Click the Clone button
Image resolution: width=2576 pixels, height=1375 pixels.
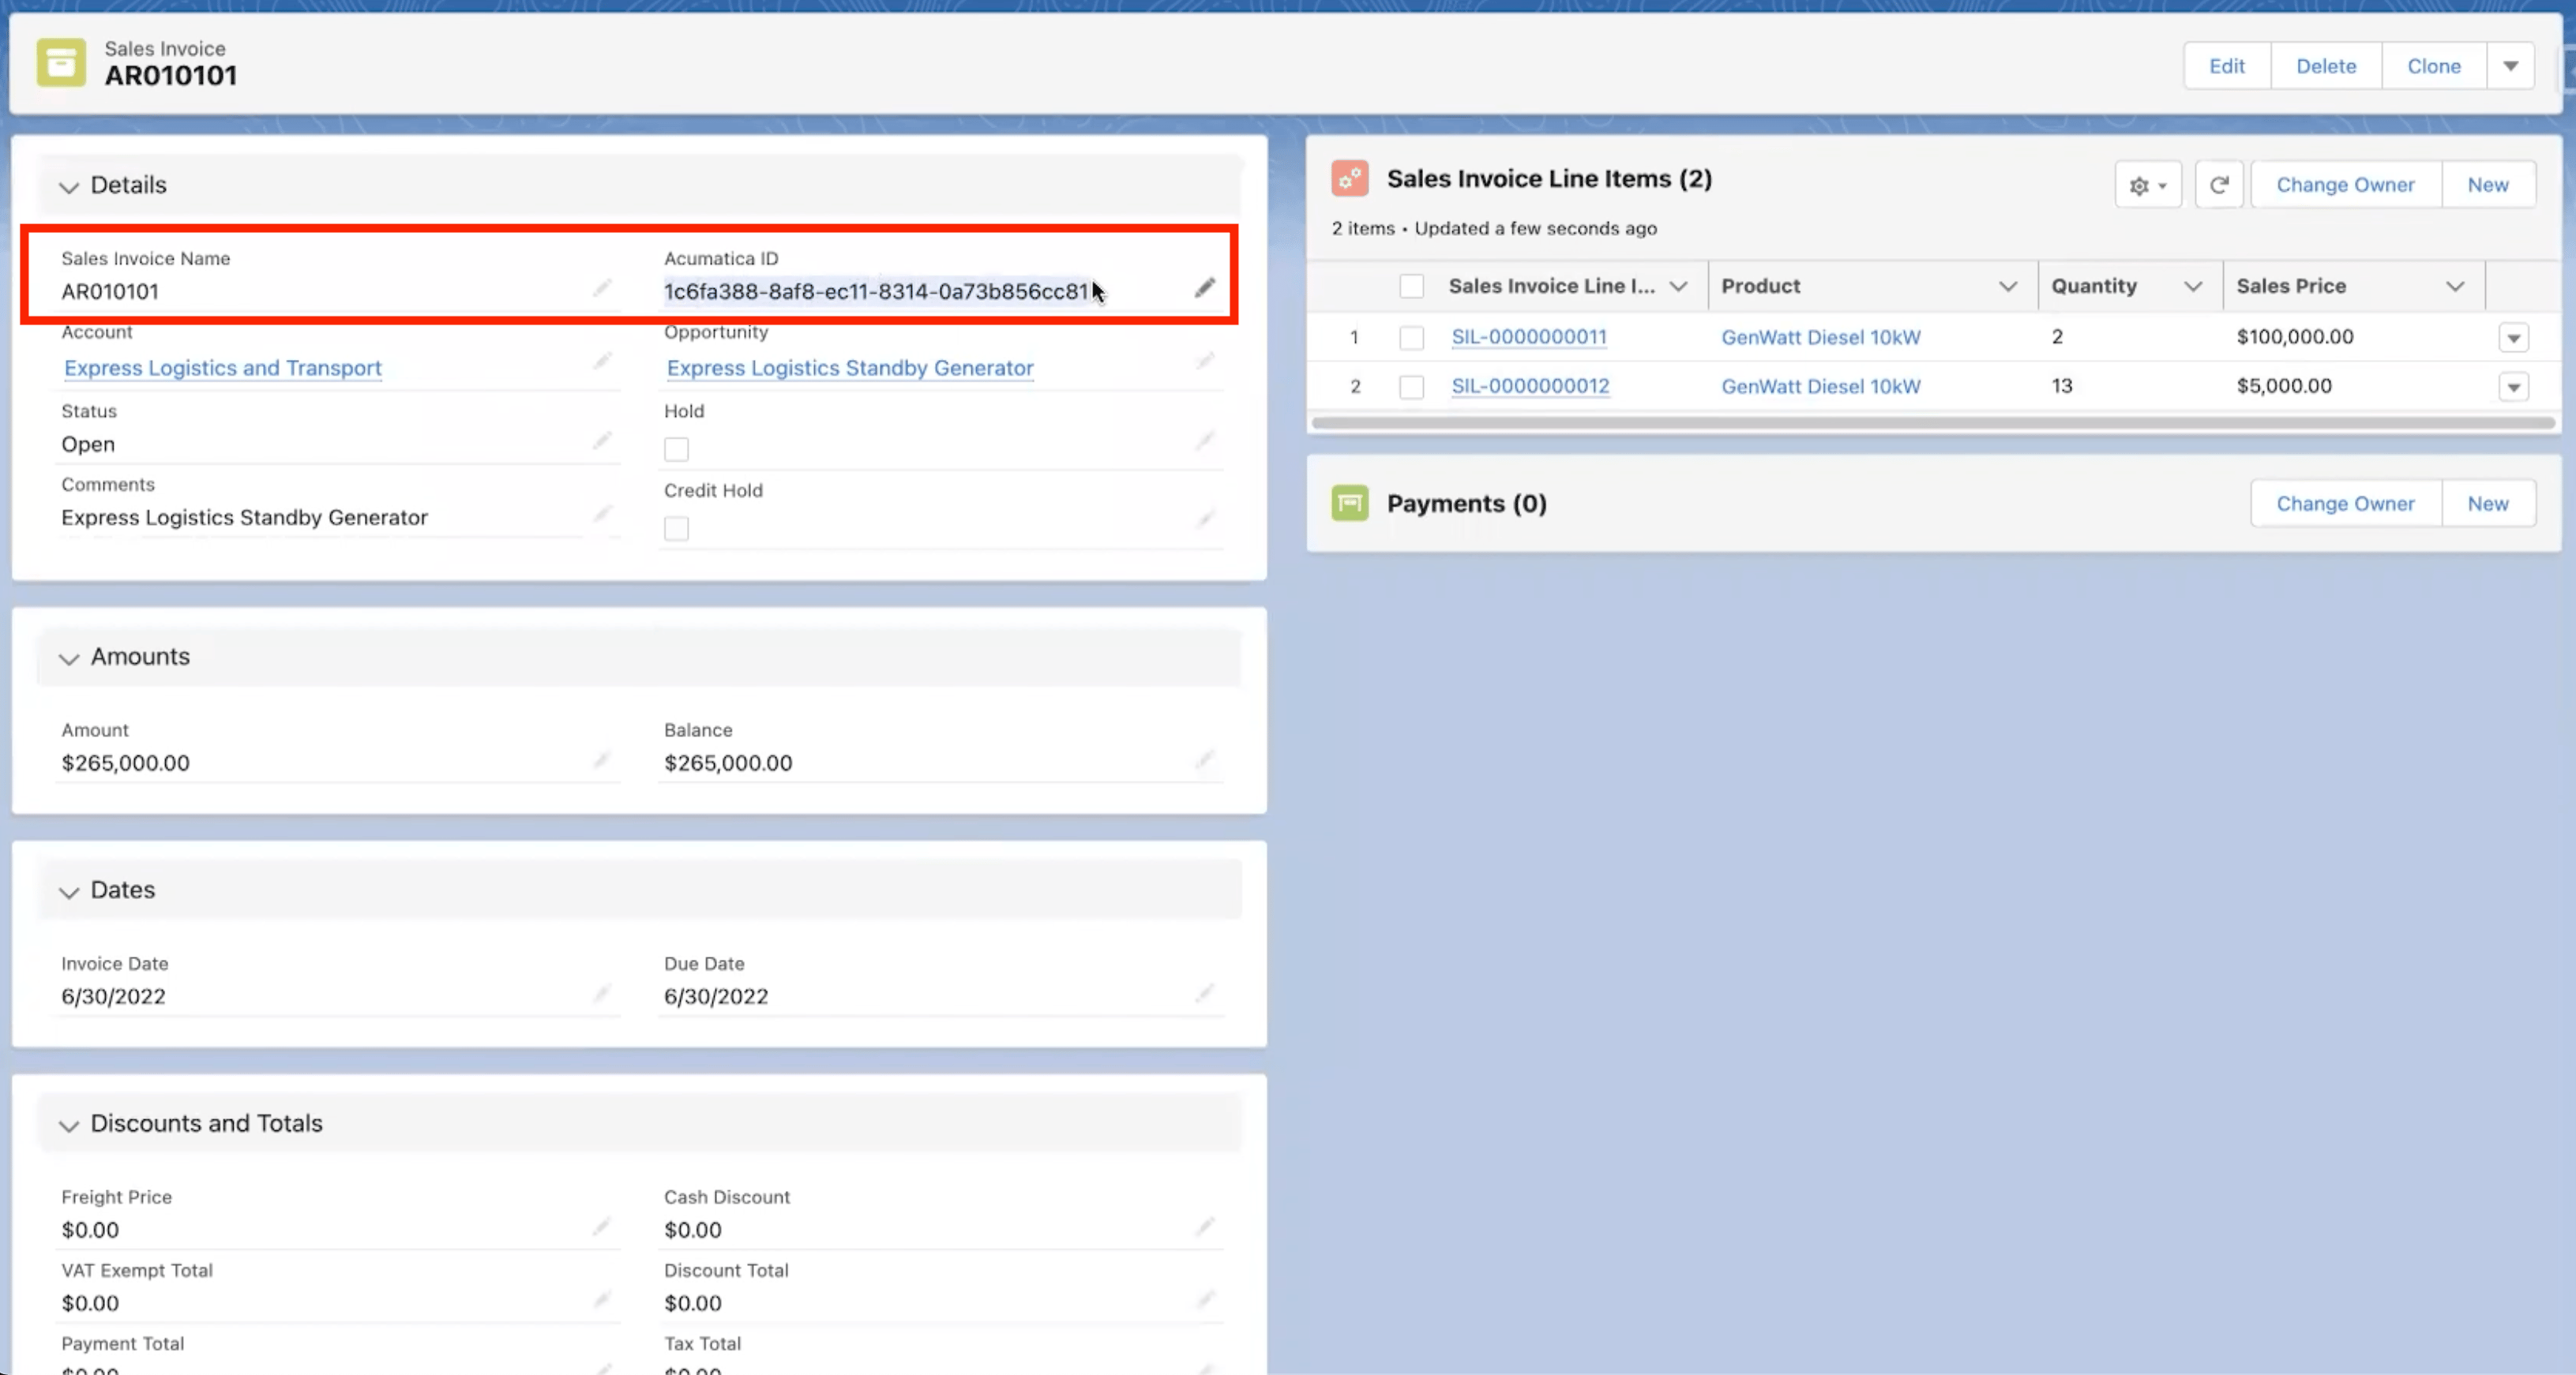(2433, 66)
